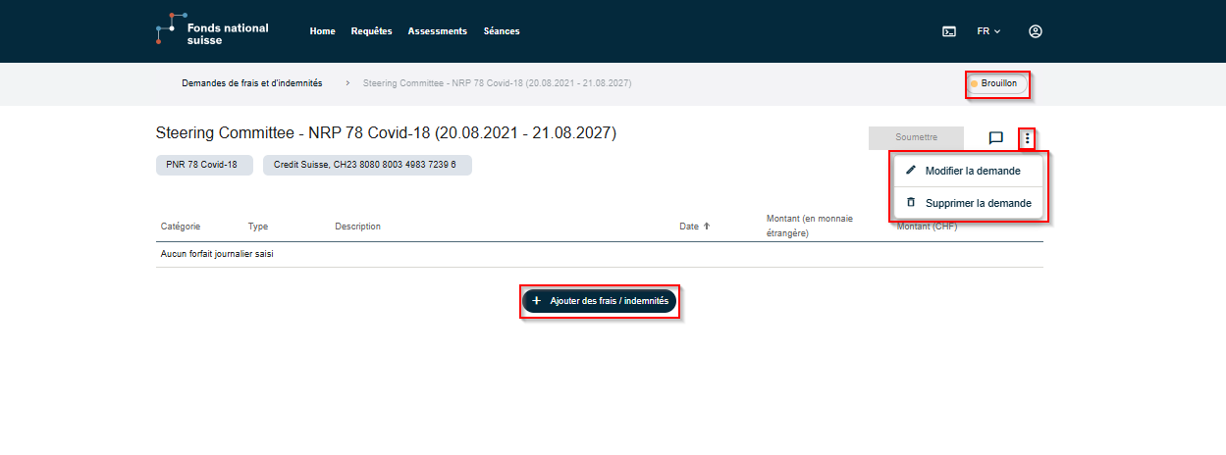Expand the FR language dropdown
The width and height of the screenshot is (1226, 455).
988,31
